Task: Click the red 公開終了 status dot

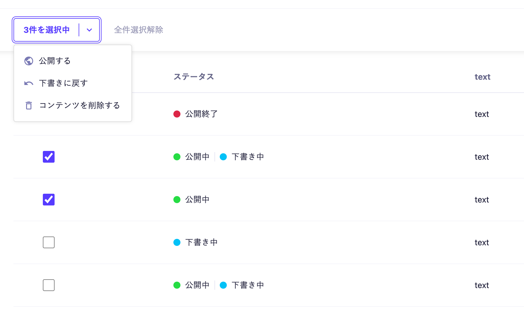Action: click(x=177, y=114)
